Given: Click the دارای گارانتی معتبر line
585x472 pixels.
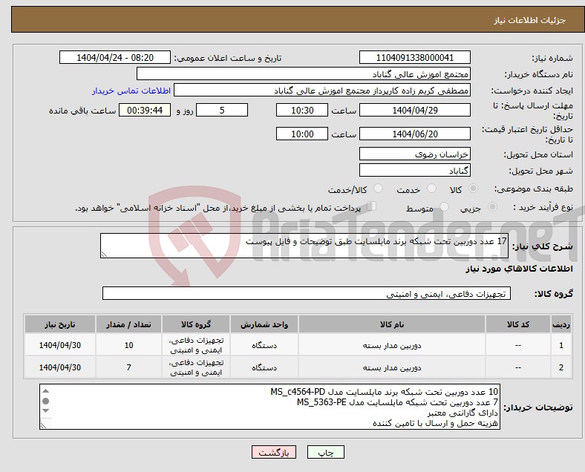Looking at the screenshot, I should click(463, 413).
